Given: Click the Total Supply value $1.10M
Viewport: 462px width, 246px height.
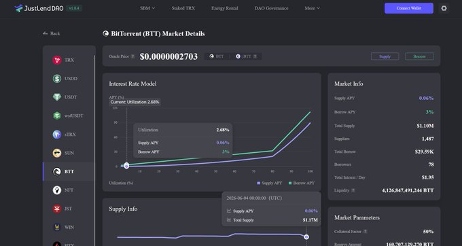Looking at the screenshot, I should click(425, 126).
